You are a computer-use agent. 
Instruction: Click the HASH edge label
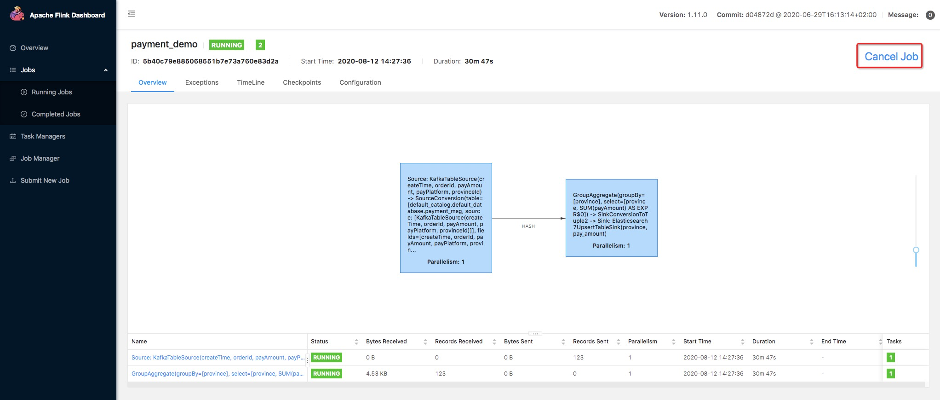[528, 226]
